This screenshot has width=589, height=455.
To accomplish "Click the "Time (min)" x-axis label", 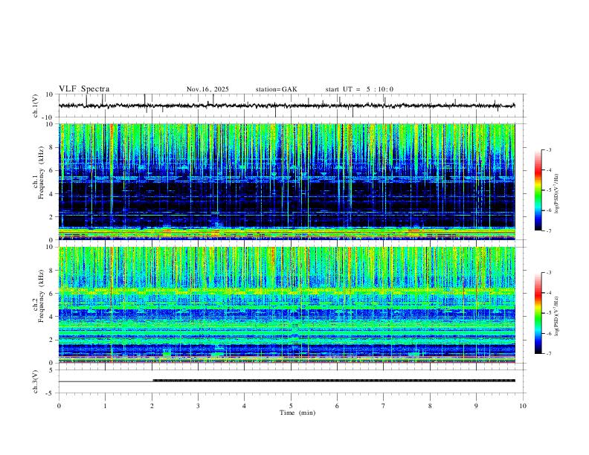I will (x=297, y=413).
